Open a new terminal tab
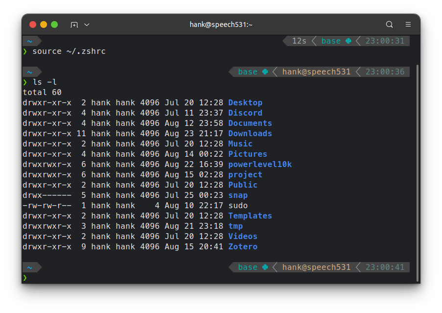442x313 pixels. coord(74,24)
